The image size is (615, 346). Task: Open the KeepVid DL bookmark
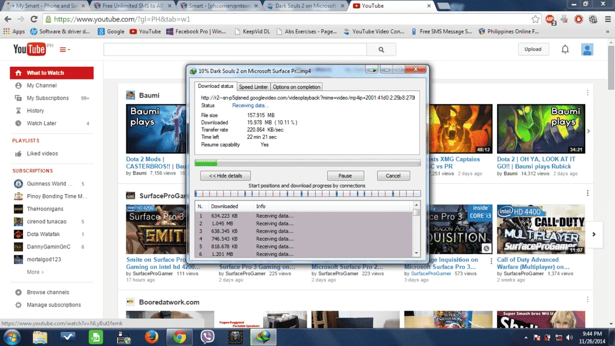pyautogui.click(x=252, y=31)
